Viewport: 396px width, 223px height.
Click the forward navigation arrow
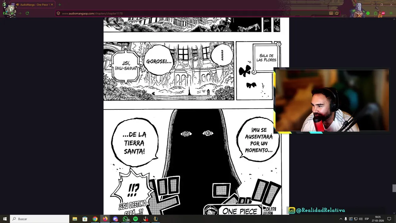(20, 13)
